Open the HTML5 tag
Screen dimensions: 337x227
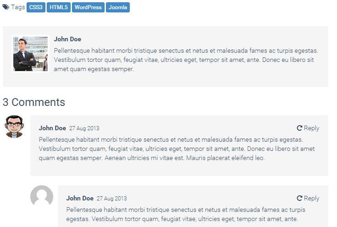59,7
